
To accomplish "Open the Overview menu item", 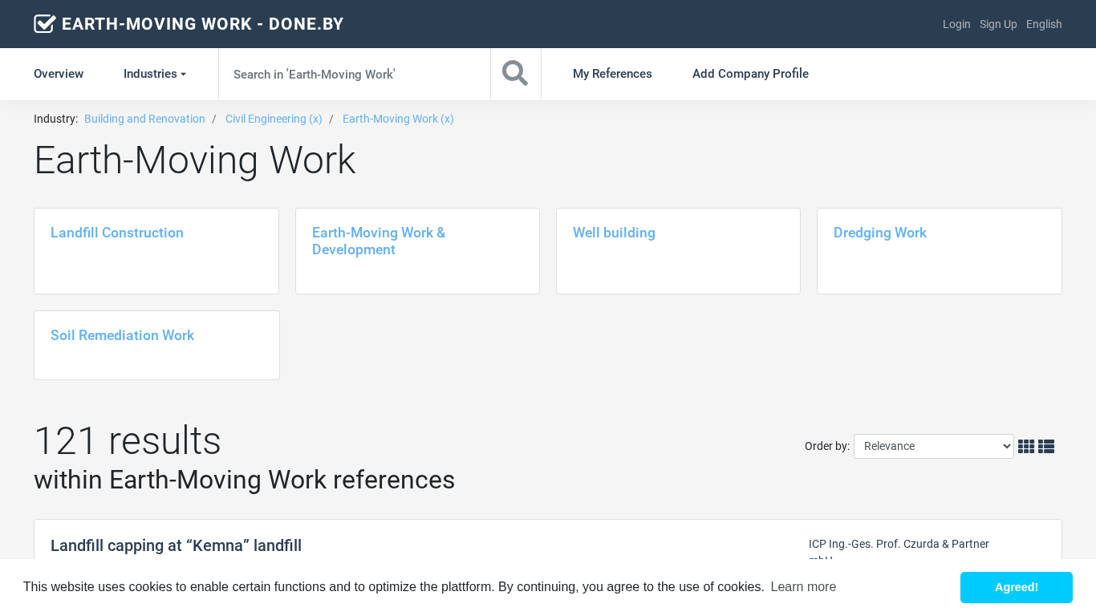I will [x=59, y=74].
